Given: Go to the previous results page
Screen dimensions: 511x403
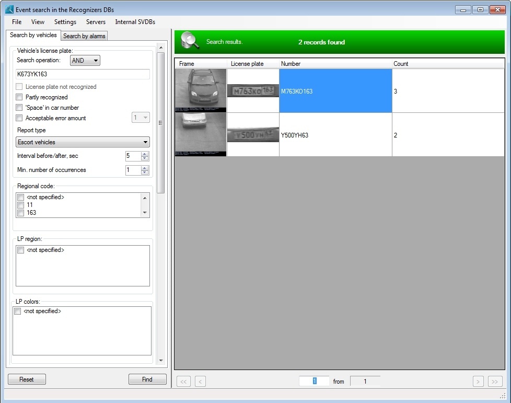Looking at the screenshot, I should [x=200, y=382].
